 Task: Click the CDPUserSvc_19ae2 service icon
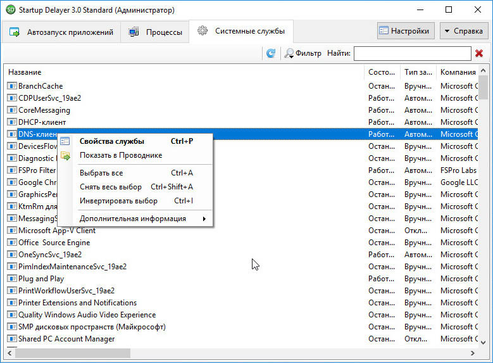[11, 98]
